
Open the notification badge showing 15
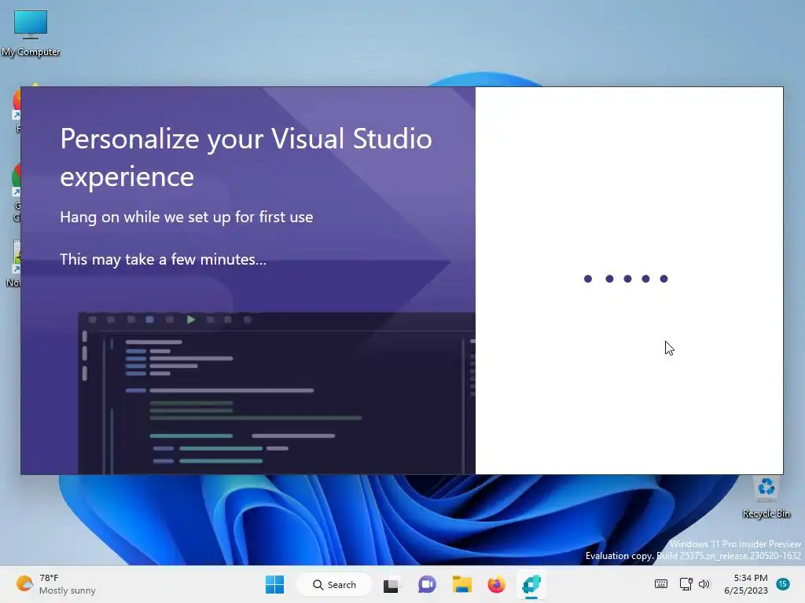coord(783,583)
